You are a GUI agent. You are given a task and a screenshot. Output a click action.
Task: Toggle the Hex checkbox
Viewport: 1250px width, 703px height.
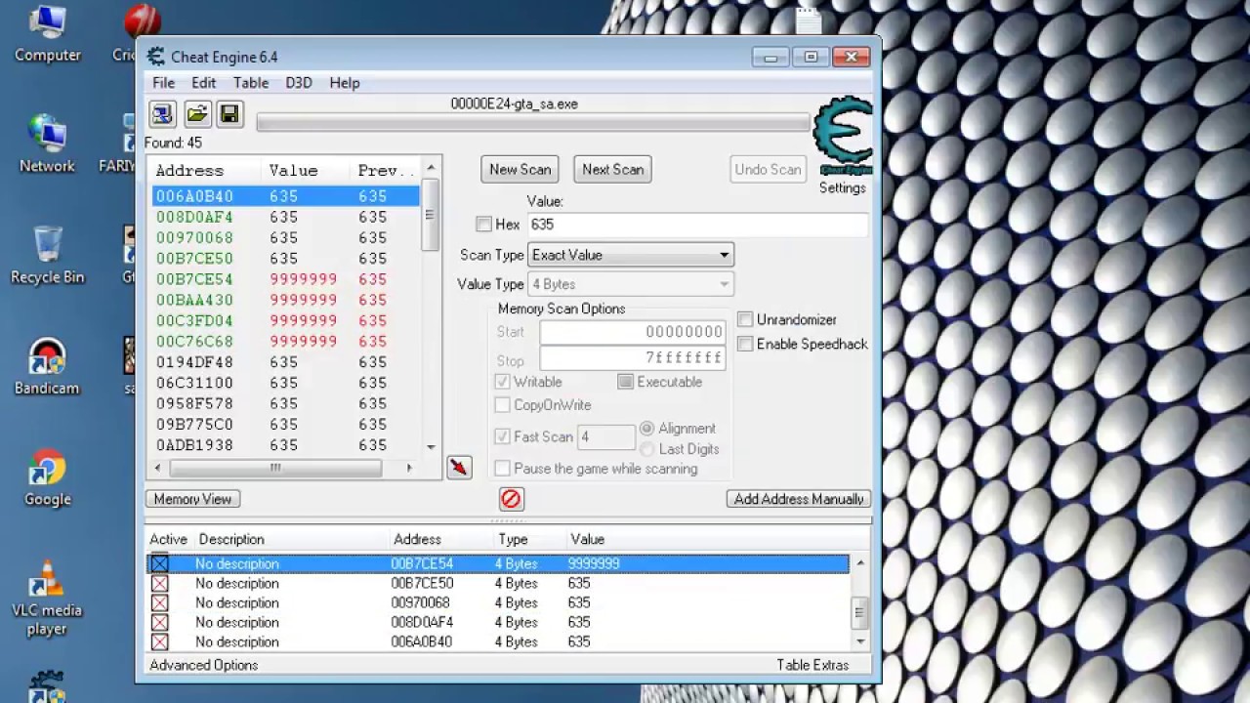(483, 224)
